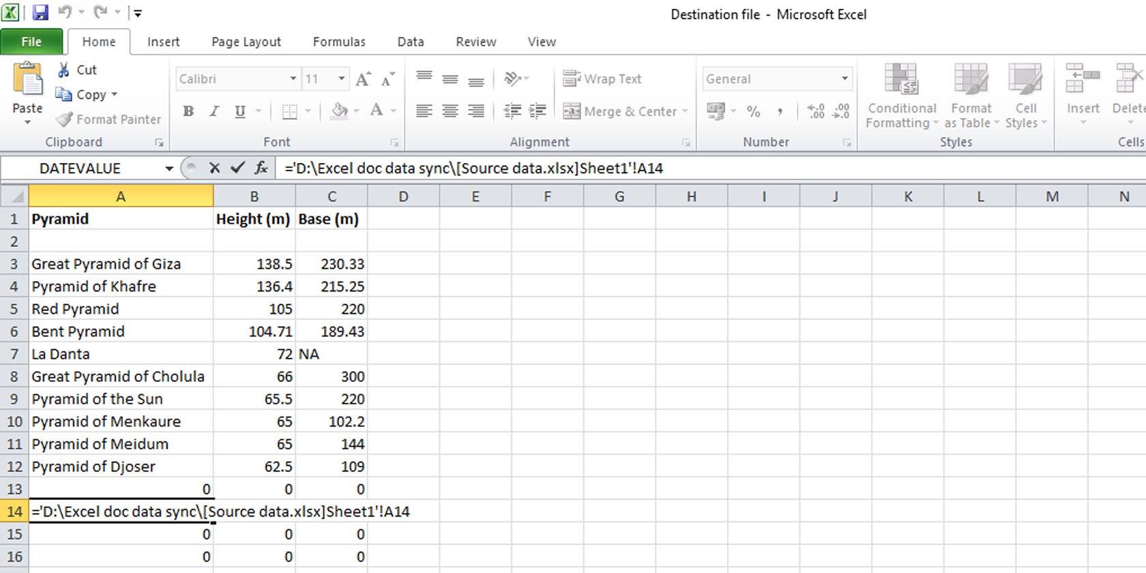1146x573 pixels.
Task: Apply Comma Style format
Action: point(780,111)
